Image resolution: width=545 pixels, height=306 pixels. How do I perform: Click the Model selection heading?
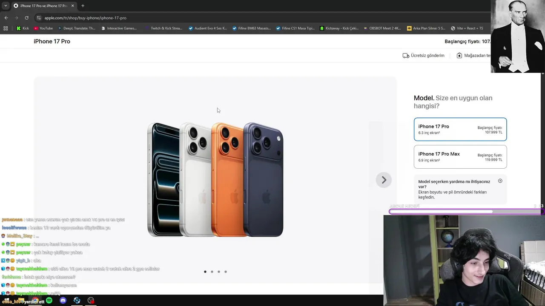tap(453, 102)
